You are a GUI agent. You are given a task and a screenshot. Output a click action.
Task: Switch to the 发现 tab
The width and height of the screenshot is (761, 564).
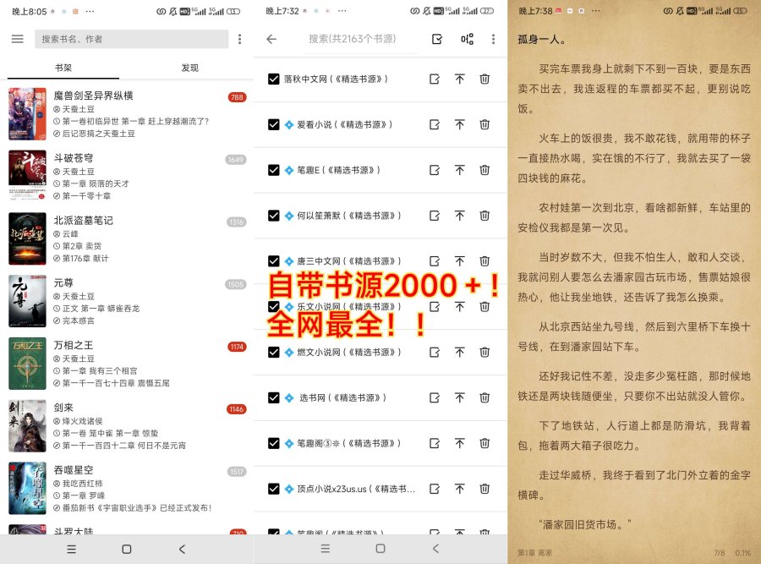189,68
